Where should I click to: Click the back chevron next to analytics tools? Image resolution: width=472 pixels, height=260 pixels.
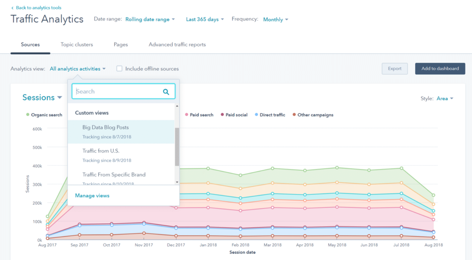tap(12, 8)
